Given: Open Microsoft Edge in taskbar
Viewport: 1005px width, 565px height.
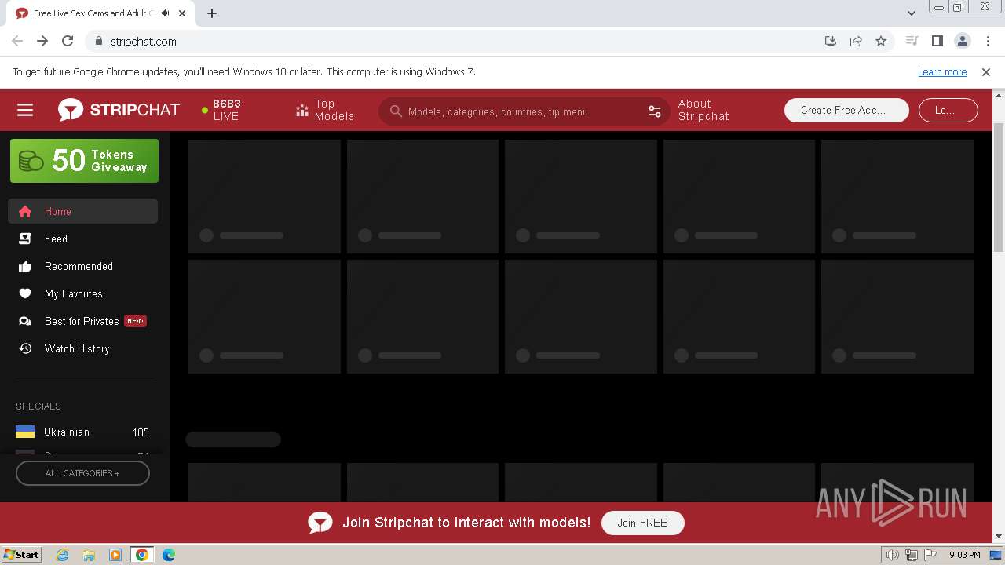Looking at the screenshot, I should (168, 555).
